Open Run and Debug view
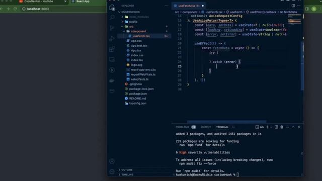322x181 pixels. (x=112, y=38)
